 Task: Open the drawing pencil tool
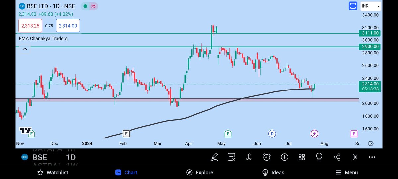click(x=214, y=157)
